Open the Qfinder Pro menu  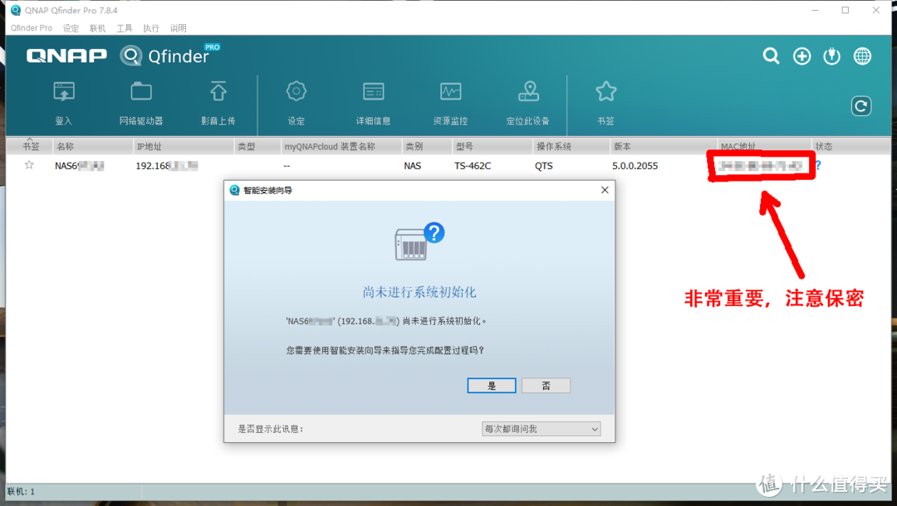[31, 28]
